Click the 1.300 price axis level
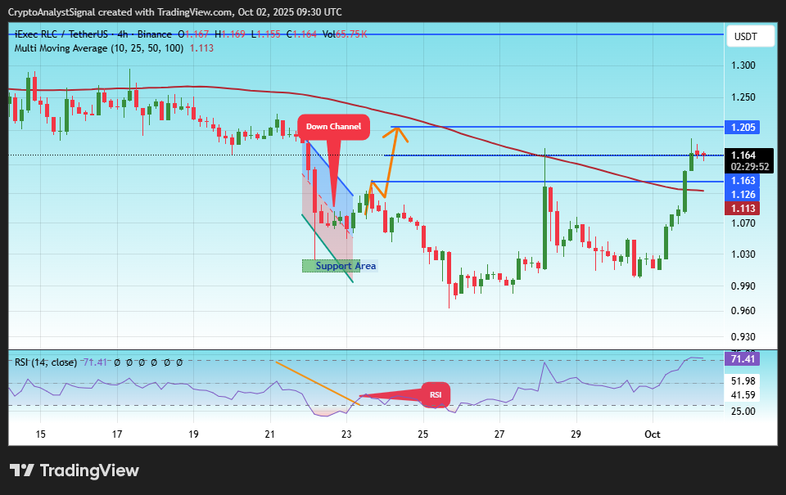 click(743, 65)
